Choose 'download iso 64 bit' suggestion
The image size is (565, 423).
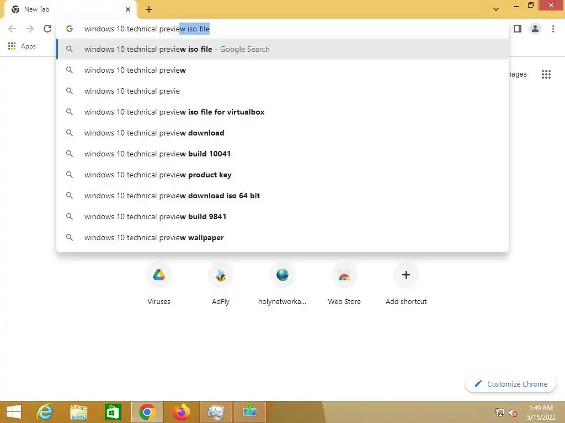(282, 196)
